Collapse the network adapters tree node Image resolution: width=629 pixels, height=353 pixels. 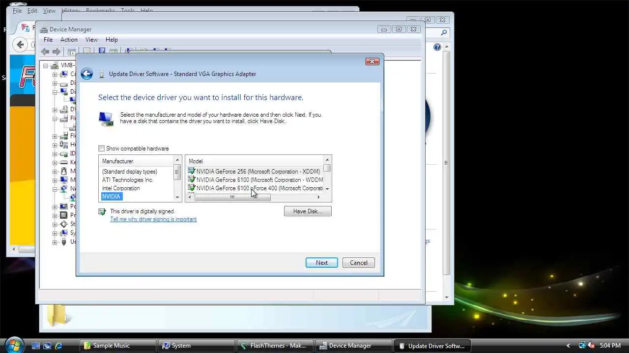pos(55,189)
